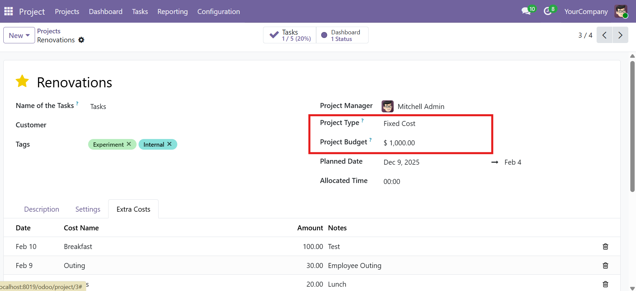636x291 pixels.
Task: Open the activities clock icon
Action: [548, 11]
